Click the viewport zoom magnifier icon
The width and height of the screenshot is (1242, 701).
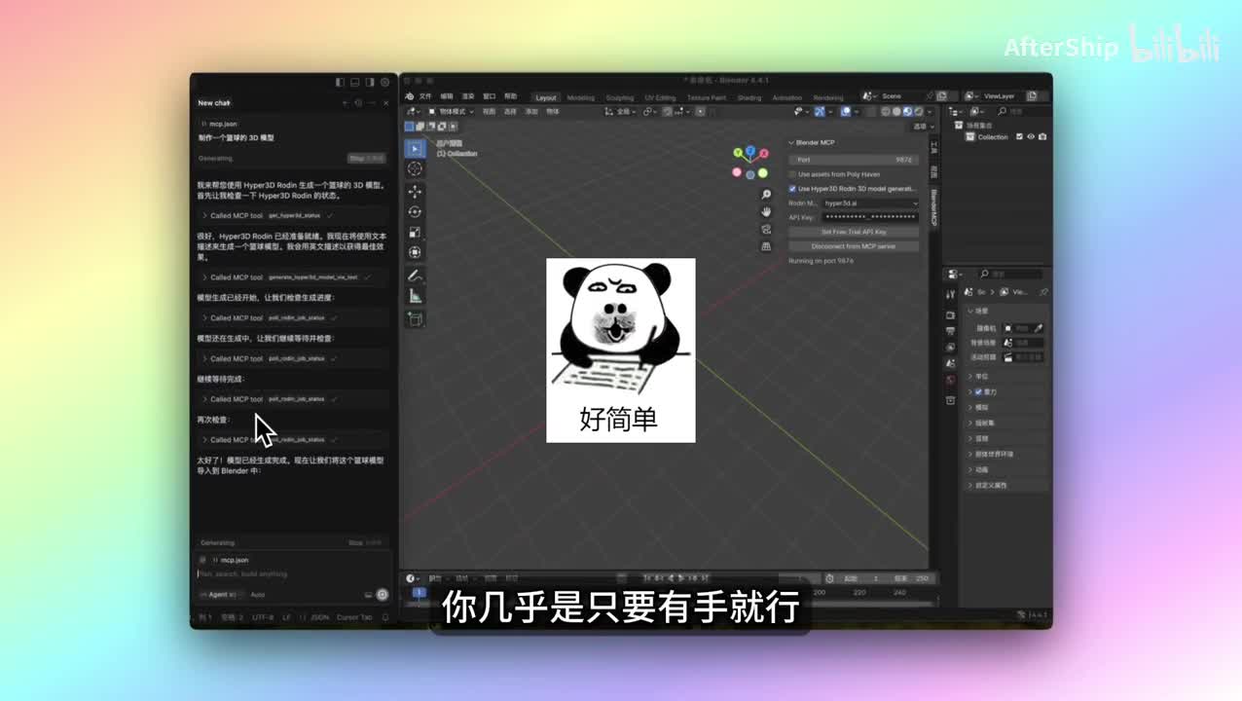tap(766, 195)
